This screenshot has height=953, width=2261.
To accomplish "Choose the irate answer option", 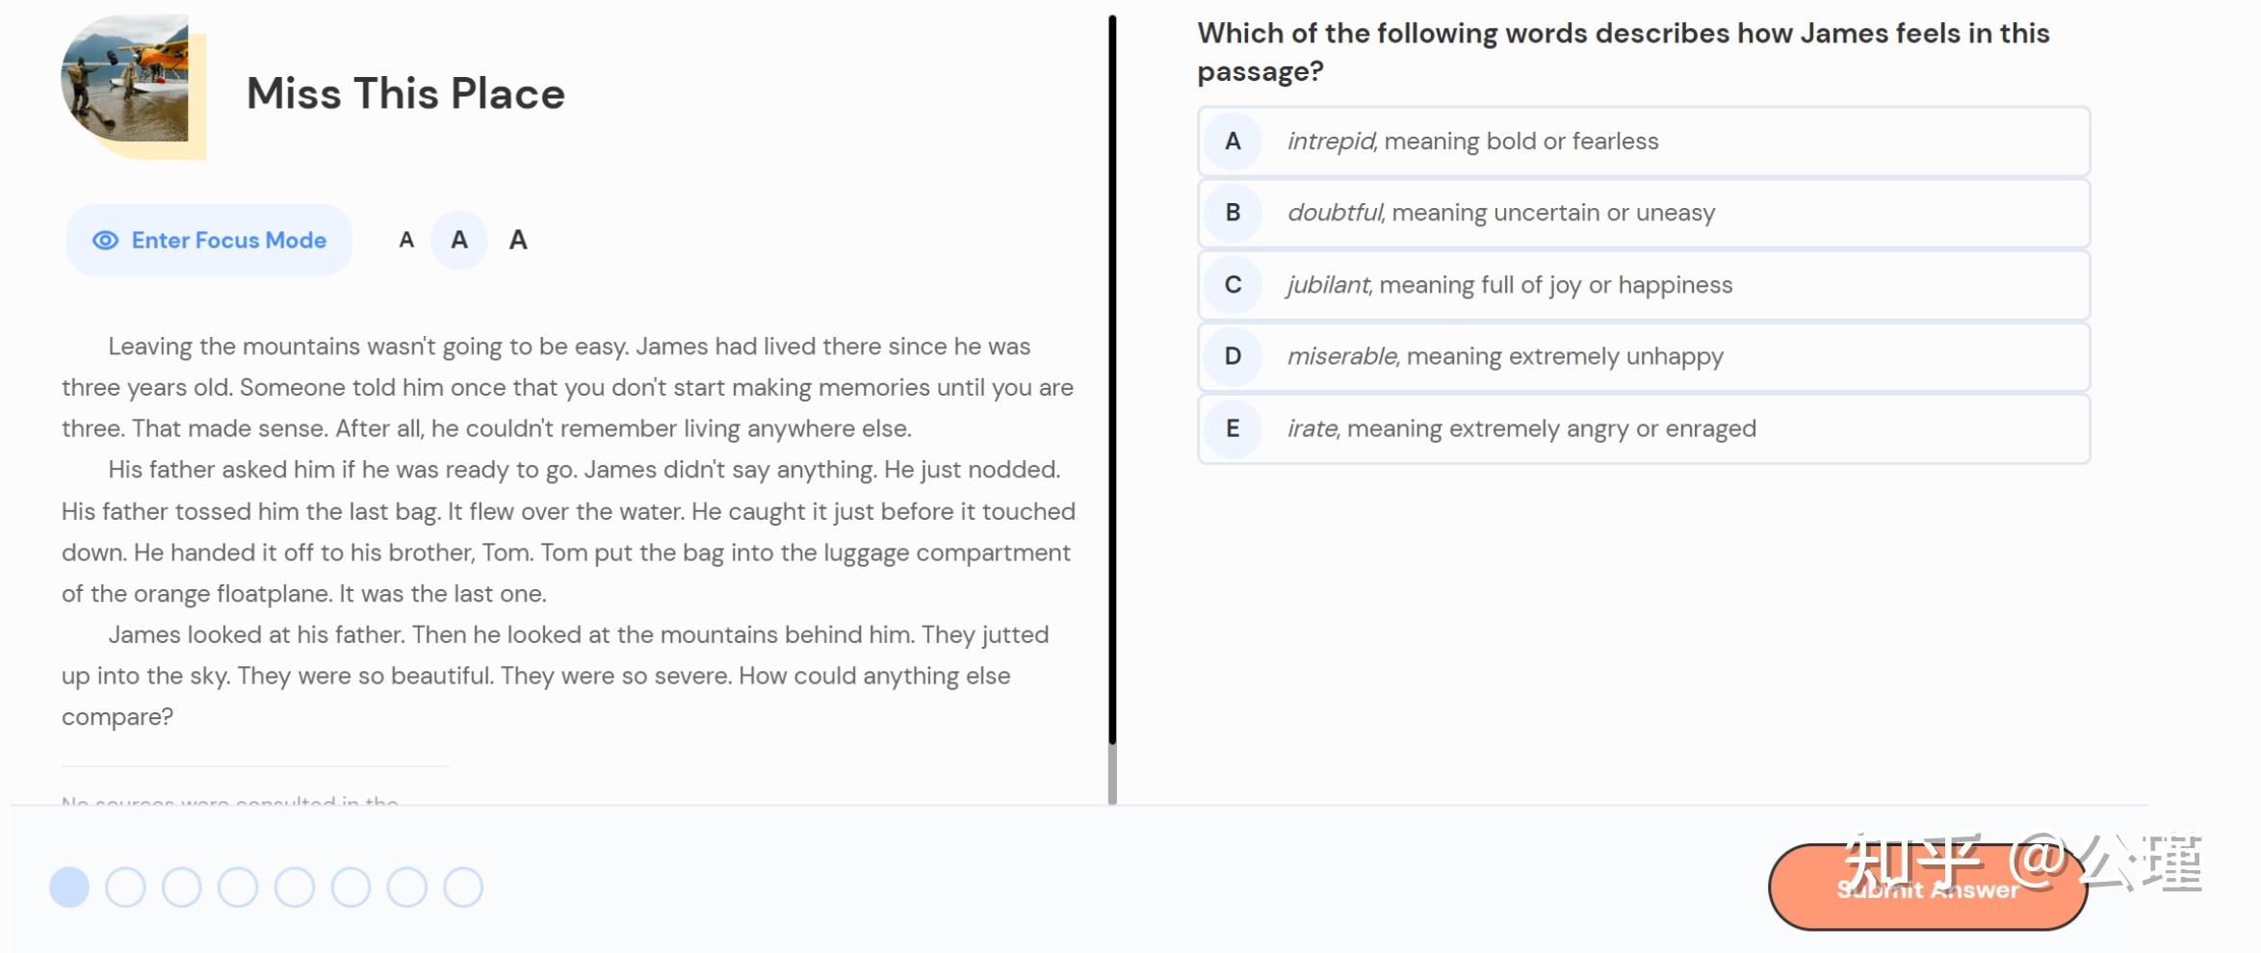I will pyautogui.click(x=1644, y=428).
